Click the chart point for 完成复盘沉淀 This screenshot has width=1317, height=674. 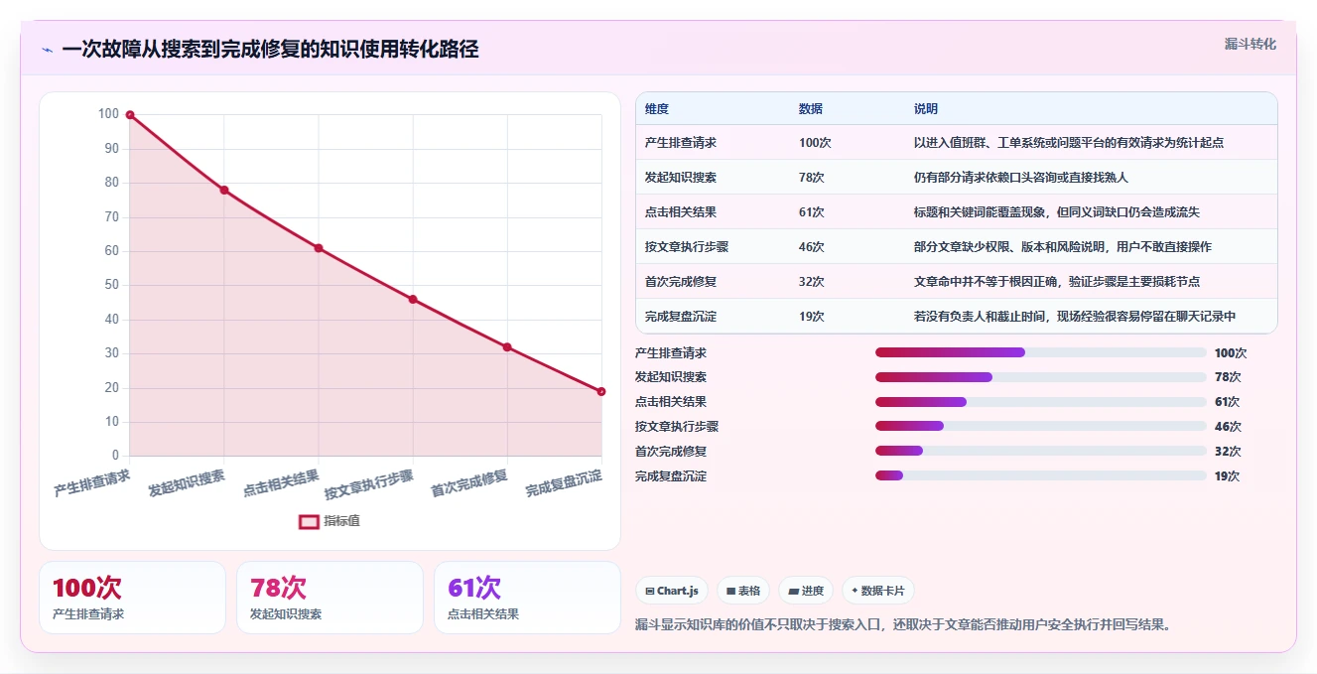click(x=601, y=391)
